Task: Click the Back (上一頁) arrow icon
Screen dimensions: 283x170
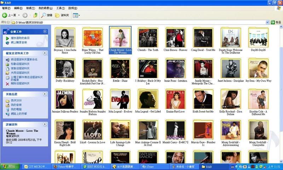Action: (x=5, y=15)
